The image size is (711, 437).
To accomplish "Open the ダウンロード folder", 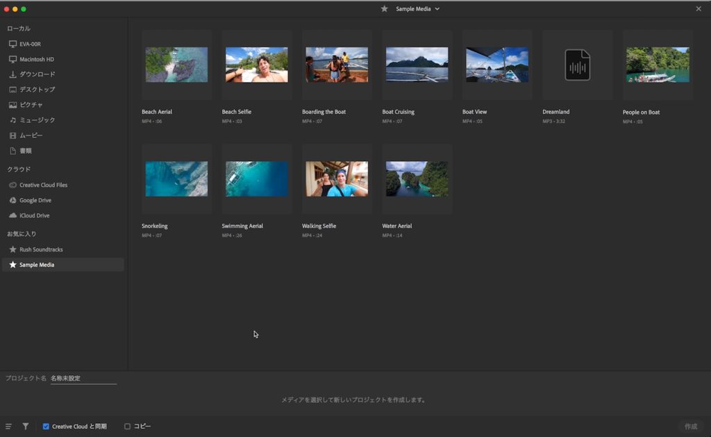I will [x=37, y=74].
